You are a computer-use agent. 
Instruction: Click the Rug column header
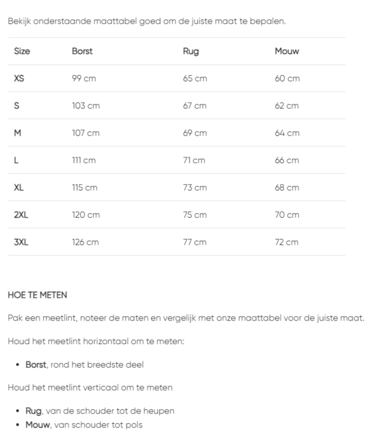(x=190, y=51)
